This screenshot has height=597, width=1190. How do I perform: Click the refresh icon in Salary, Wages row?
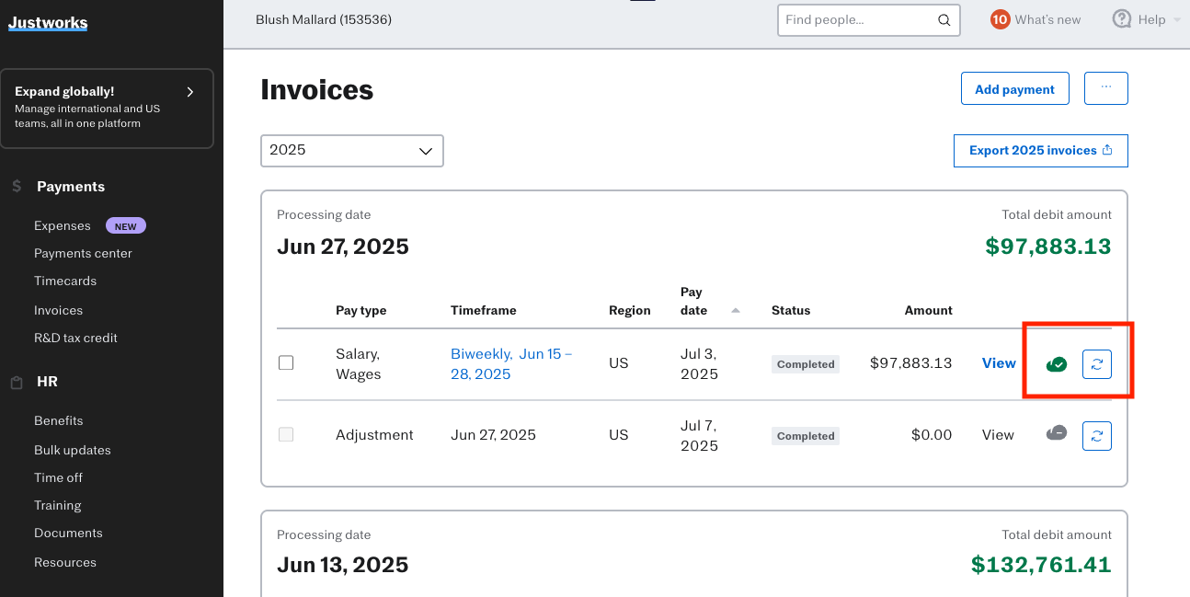(x=1096, y=364)
